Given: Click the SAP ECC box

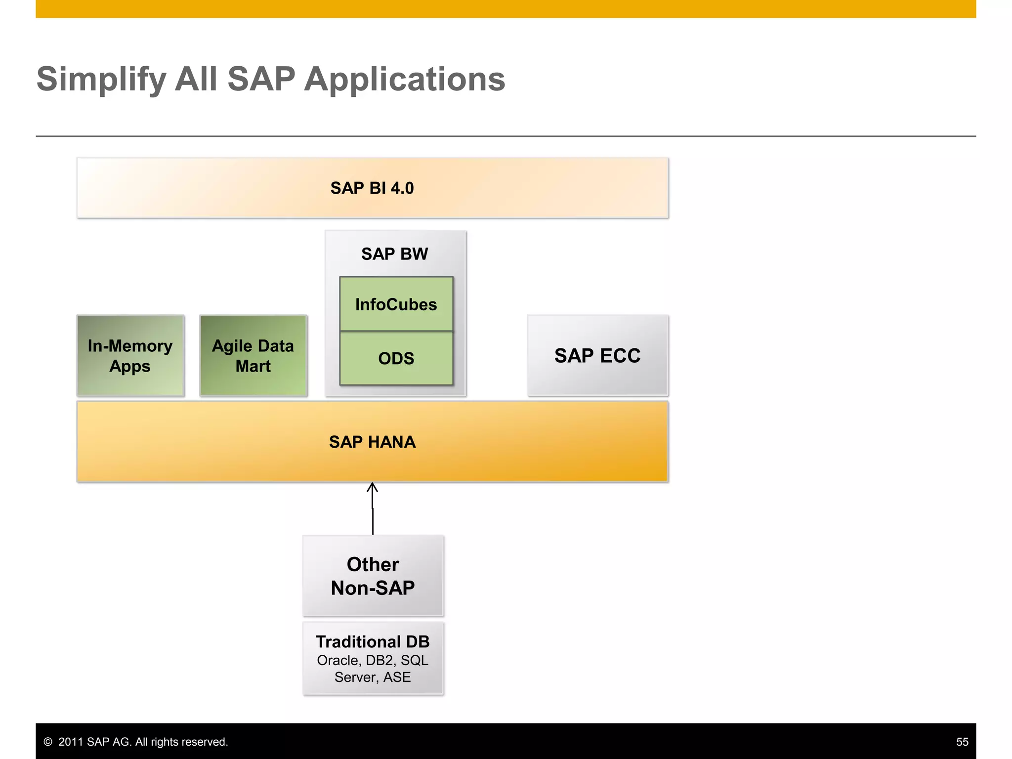Looking at the screenshot, I should click(x=597, y=356).
